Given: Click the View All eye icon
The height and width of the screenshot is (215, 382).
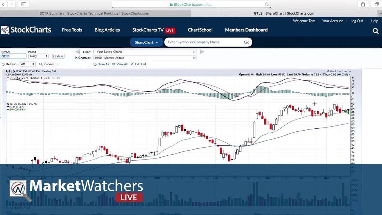Looking at the screenshot, I should tap(114, 64).
